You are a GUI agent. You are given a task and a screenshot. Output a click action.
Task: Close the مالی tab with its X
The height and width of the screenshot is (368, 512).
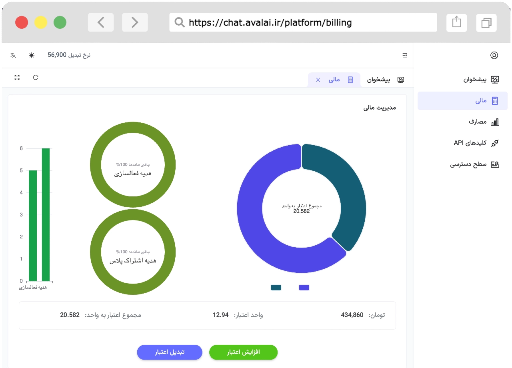tap(318, 80)
